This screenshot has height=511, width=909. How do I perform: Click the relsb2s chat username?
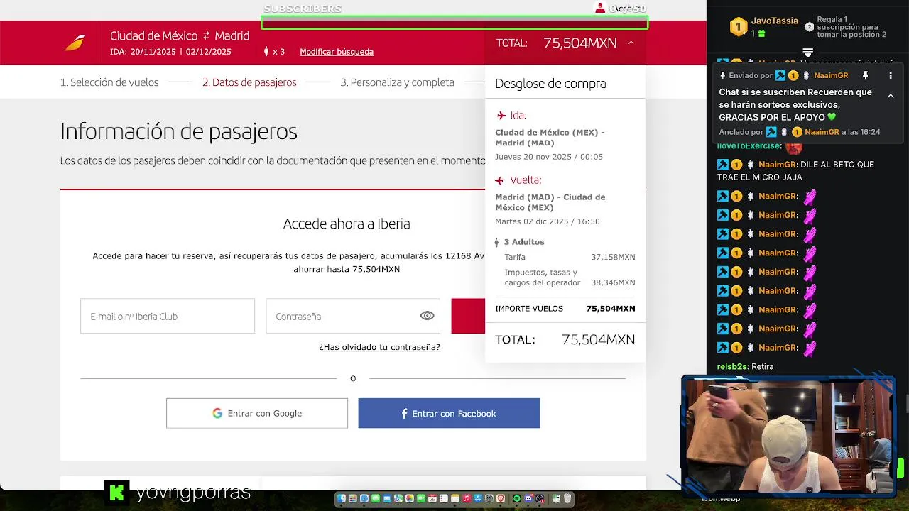pos(732,366)
